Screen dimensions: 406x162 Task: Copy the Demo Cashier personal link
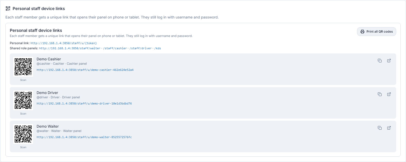[x=380, y=61]
